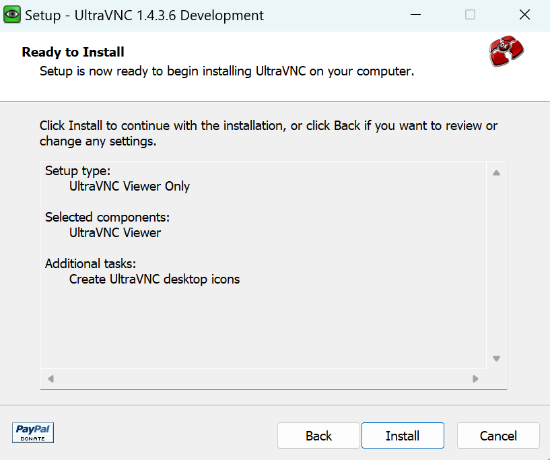Screen dimensions: 550x460
Task: Click 'Create UltraVNC desktop icons' text
Action: [x=154, y=280]
